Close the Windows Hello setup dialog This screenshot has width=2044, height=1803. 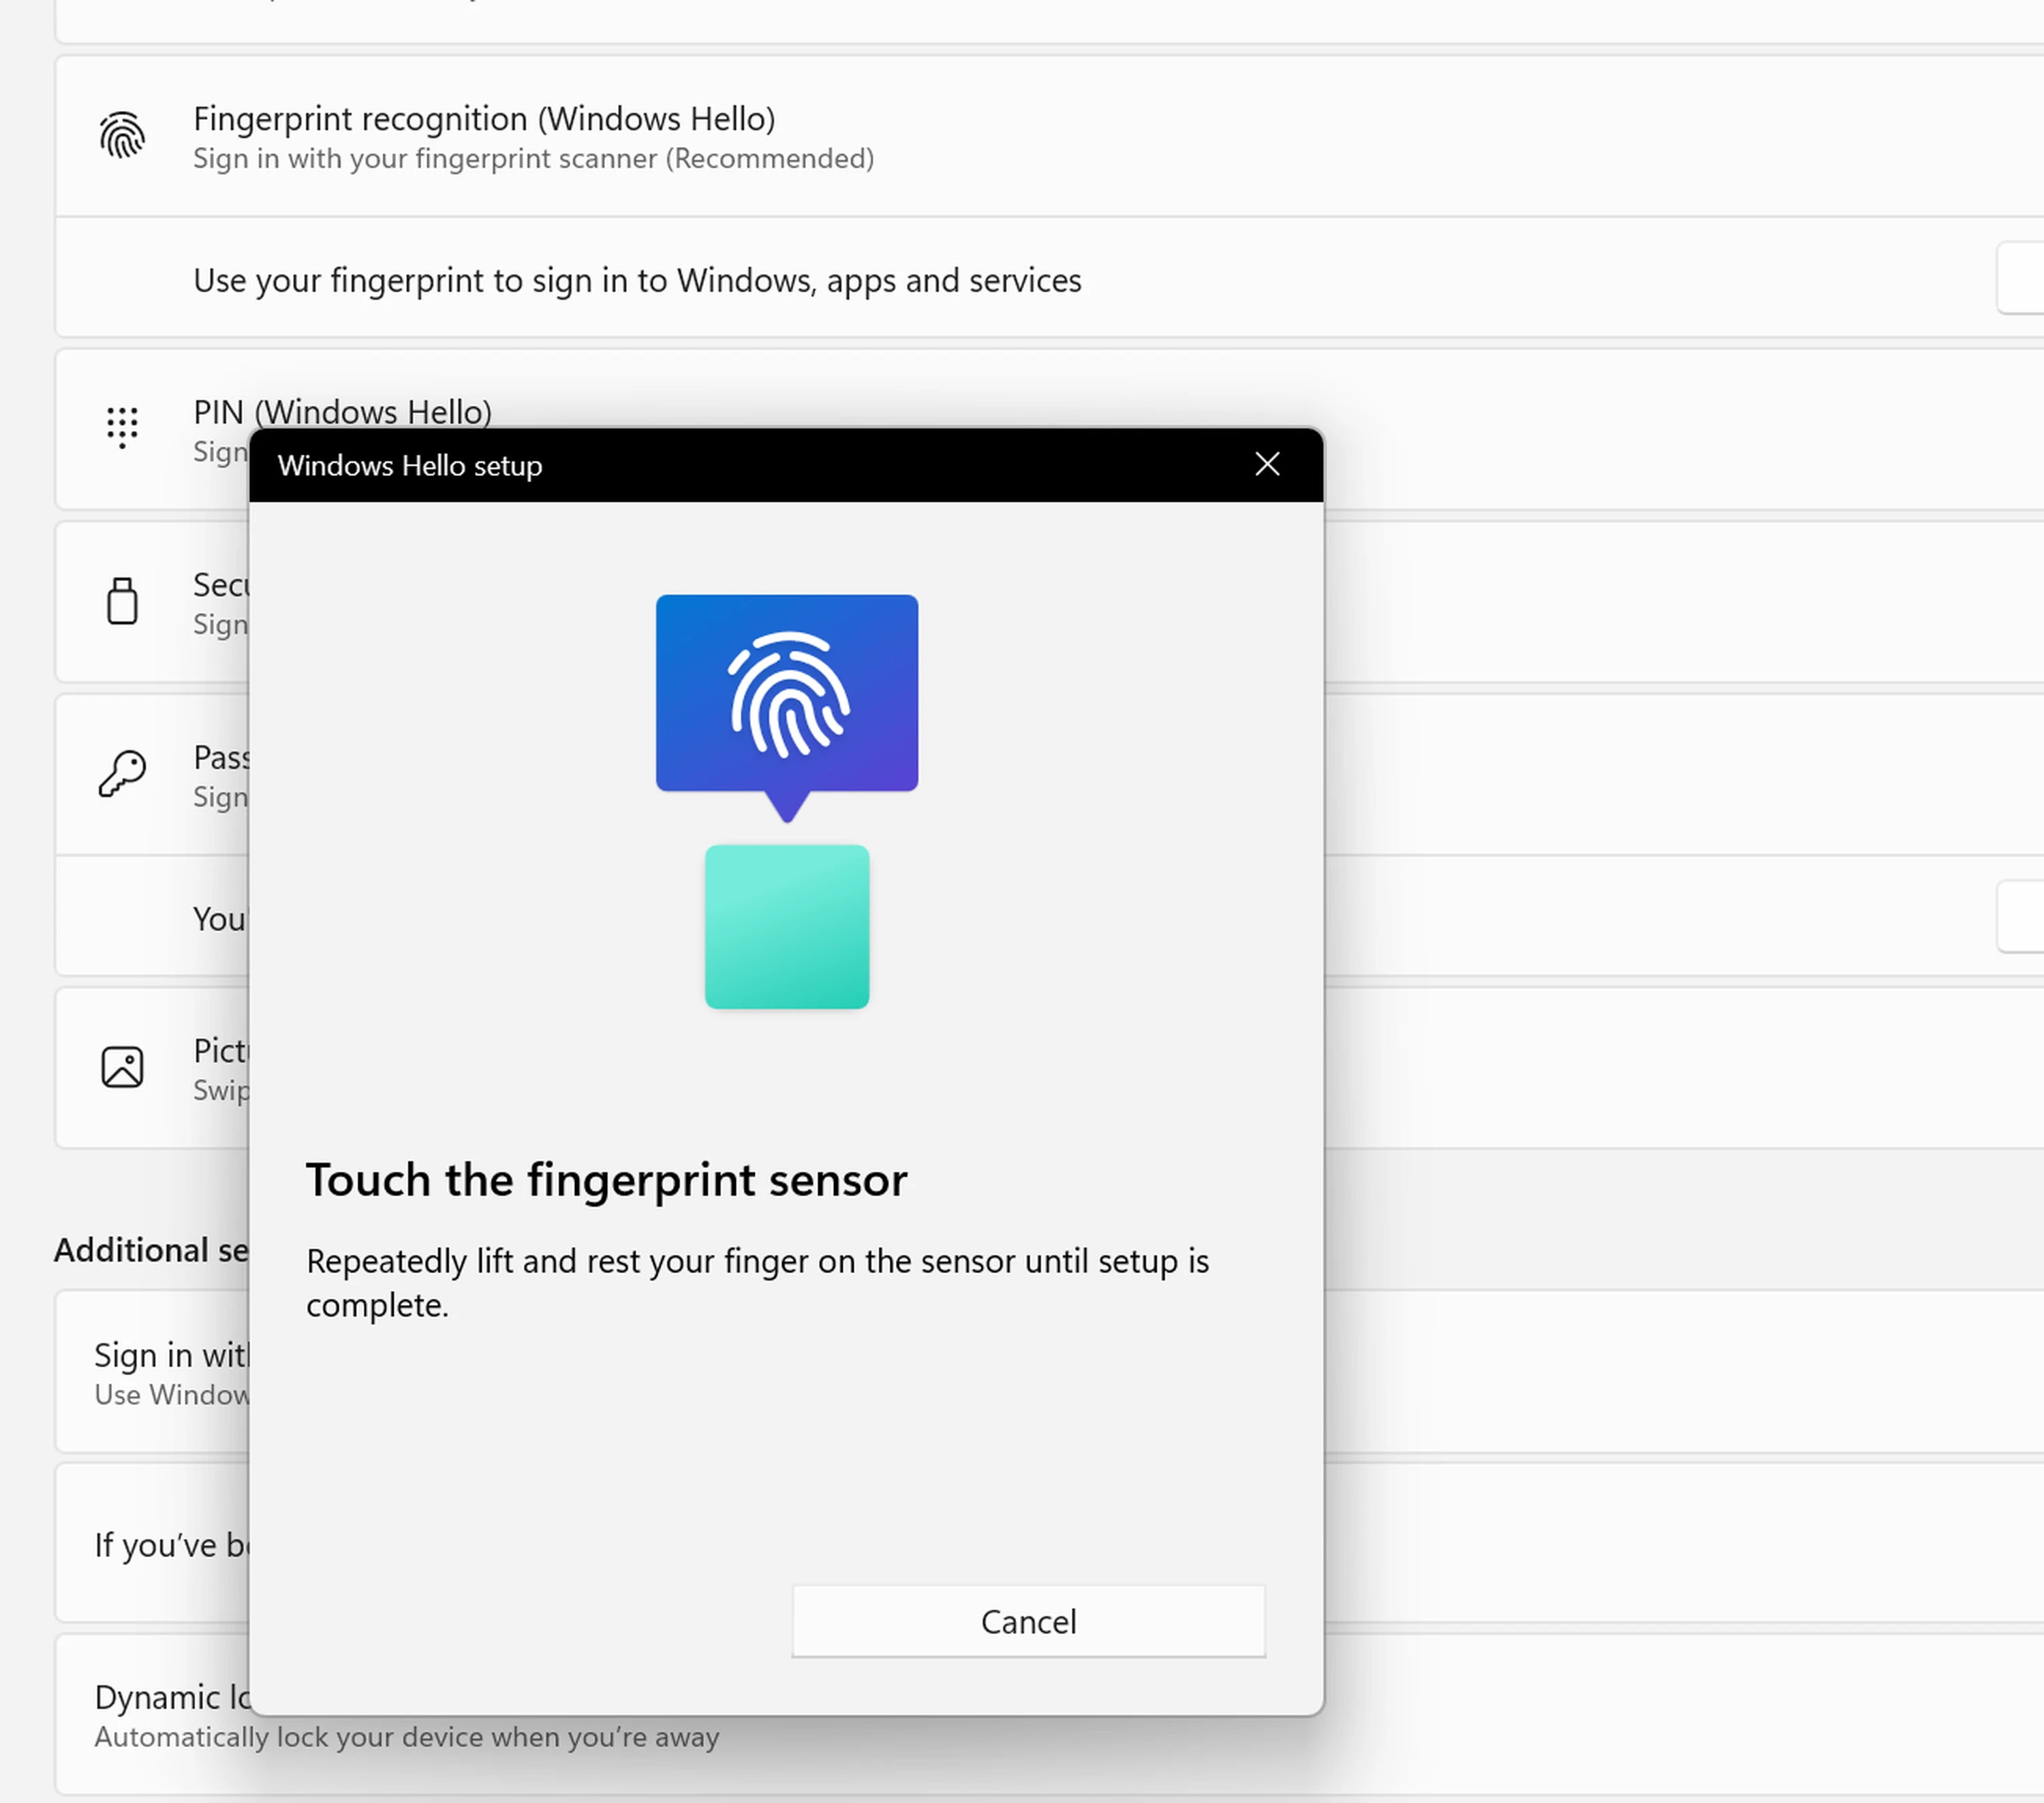[1267, 464]
